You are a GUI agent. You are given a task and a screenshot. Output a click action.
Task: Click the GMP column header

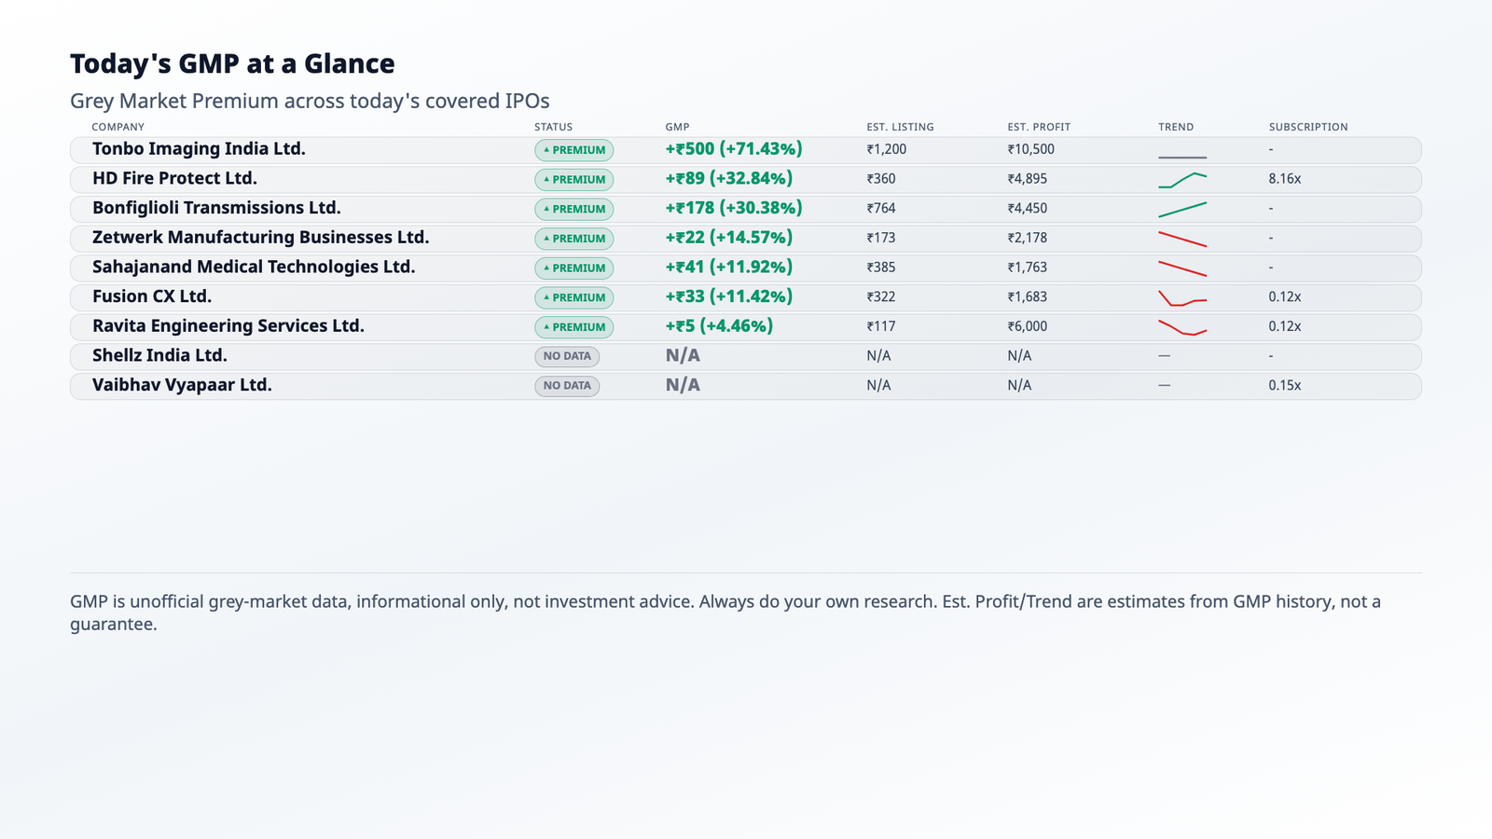pos(677,127)
